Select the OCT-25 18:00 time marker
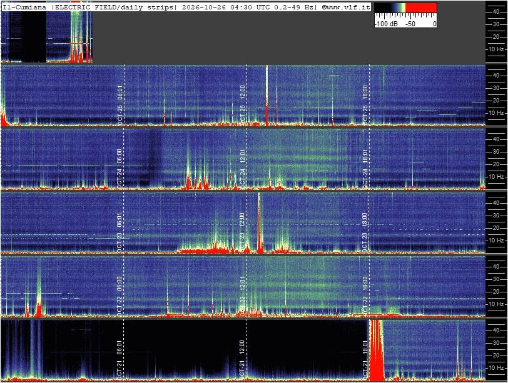This screenshot has width=508, height=383. tap(365, 105)
